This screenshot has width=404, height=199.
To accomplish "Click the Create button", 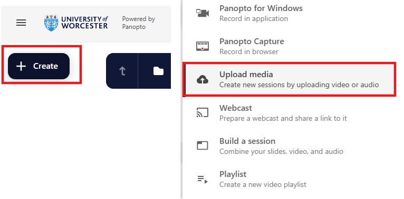I will 39,66.
